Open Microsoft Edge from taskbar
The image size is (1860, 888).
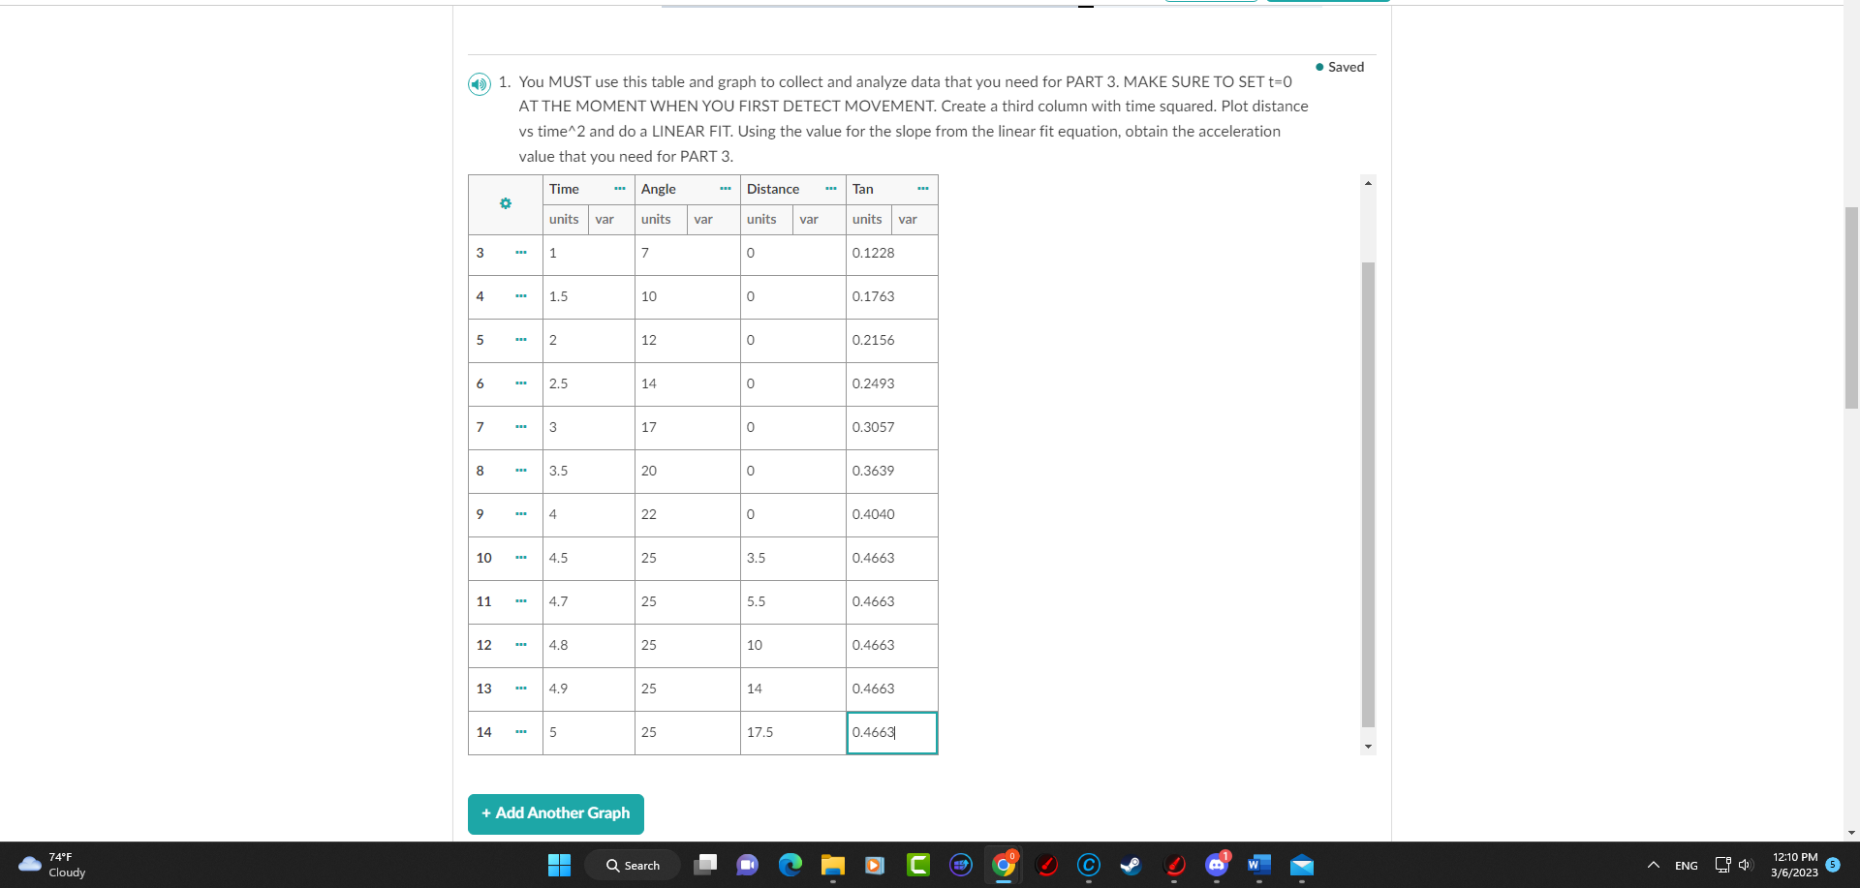point(790,865)
